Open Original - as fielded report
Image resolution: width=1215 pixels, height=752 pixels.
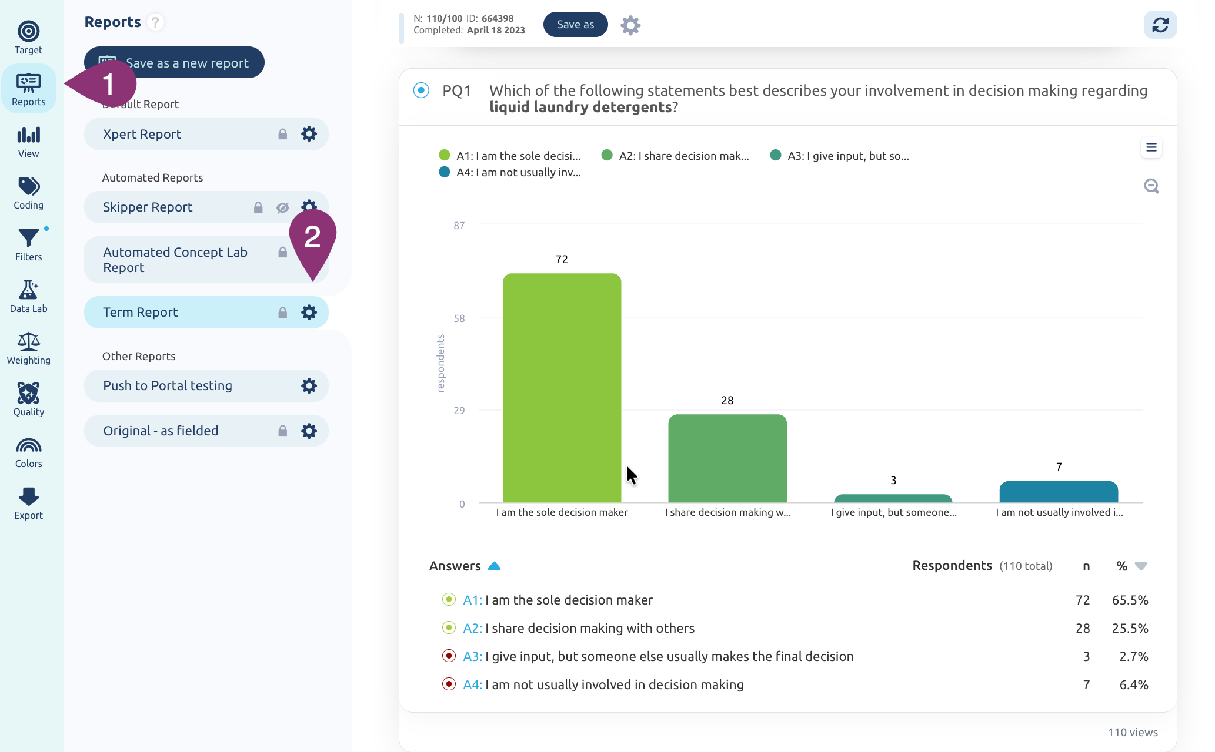(206, 431)
